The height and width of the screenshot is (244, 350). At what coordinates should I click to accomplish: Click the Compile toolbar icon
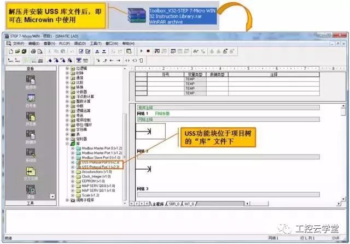pos(81,51)
